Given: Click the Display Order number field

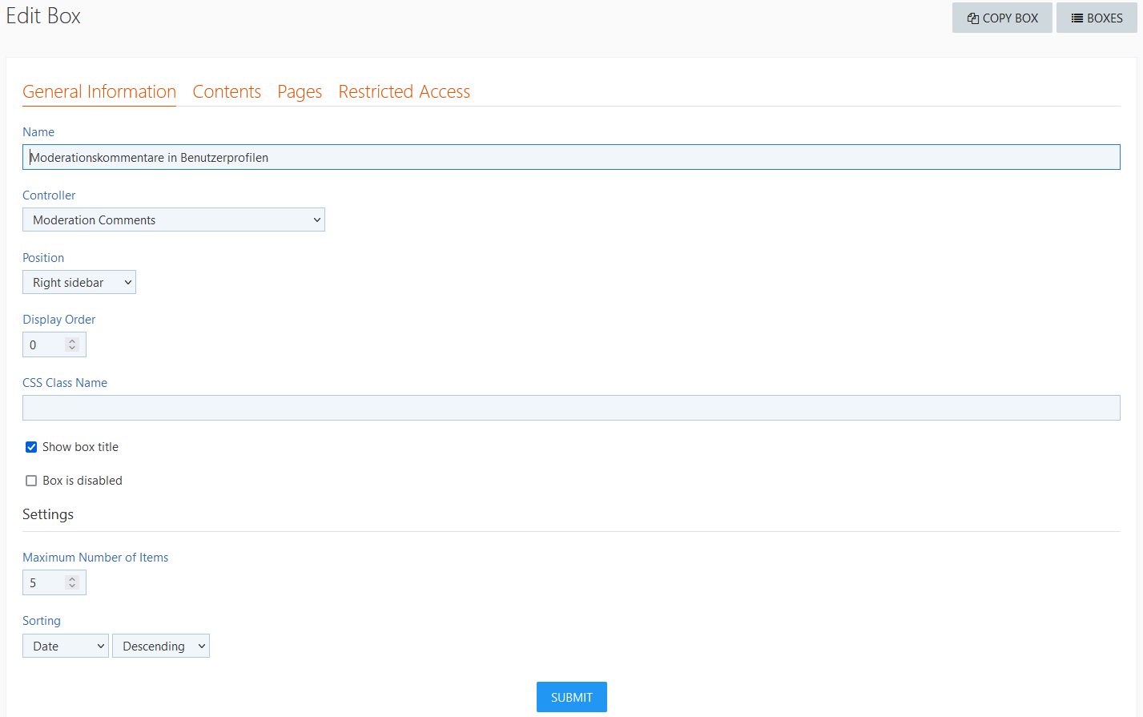Looking at the screenshot, I should pyautogui.click(x=46, y=345).
